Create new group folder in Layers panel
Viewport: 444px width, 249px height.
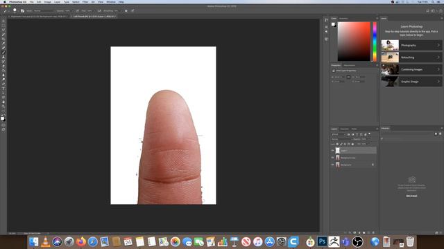pos(364,232)
